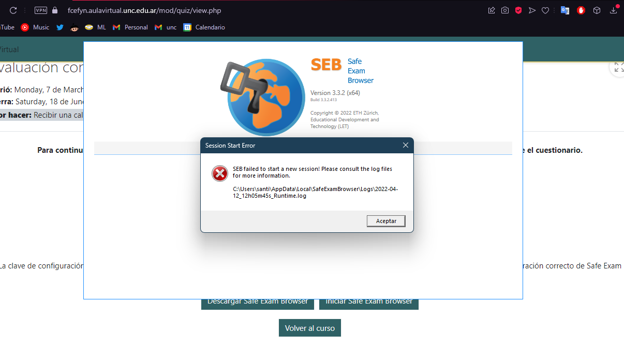
Task: Open the extensions cube icon
Action: point(597,10)
